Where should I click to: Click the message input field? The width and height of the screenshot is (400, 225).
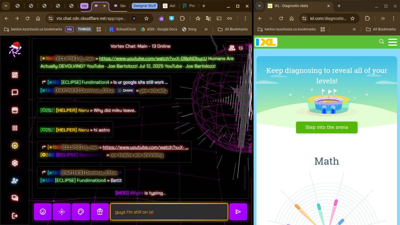(x=169, y=212)
